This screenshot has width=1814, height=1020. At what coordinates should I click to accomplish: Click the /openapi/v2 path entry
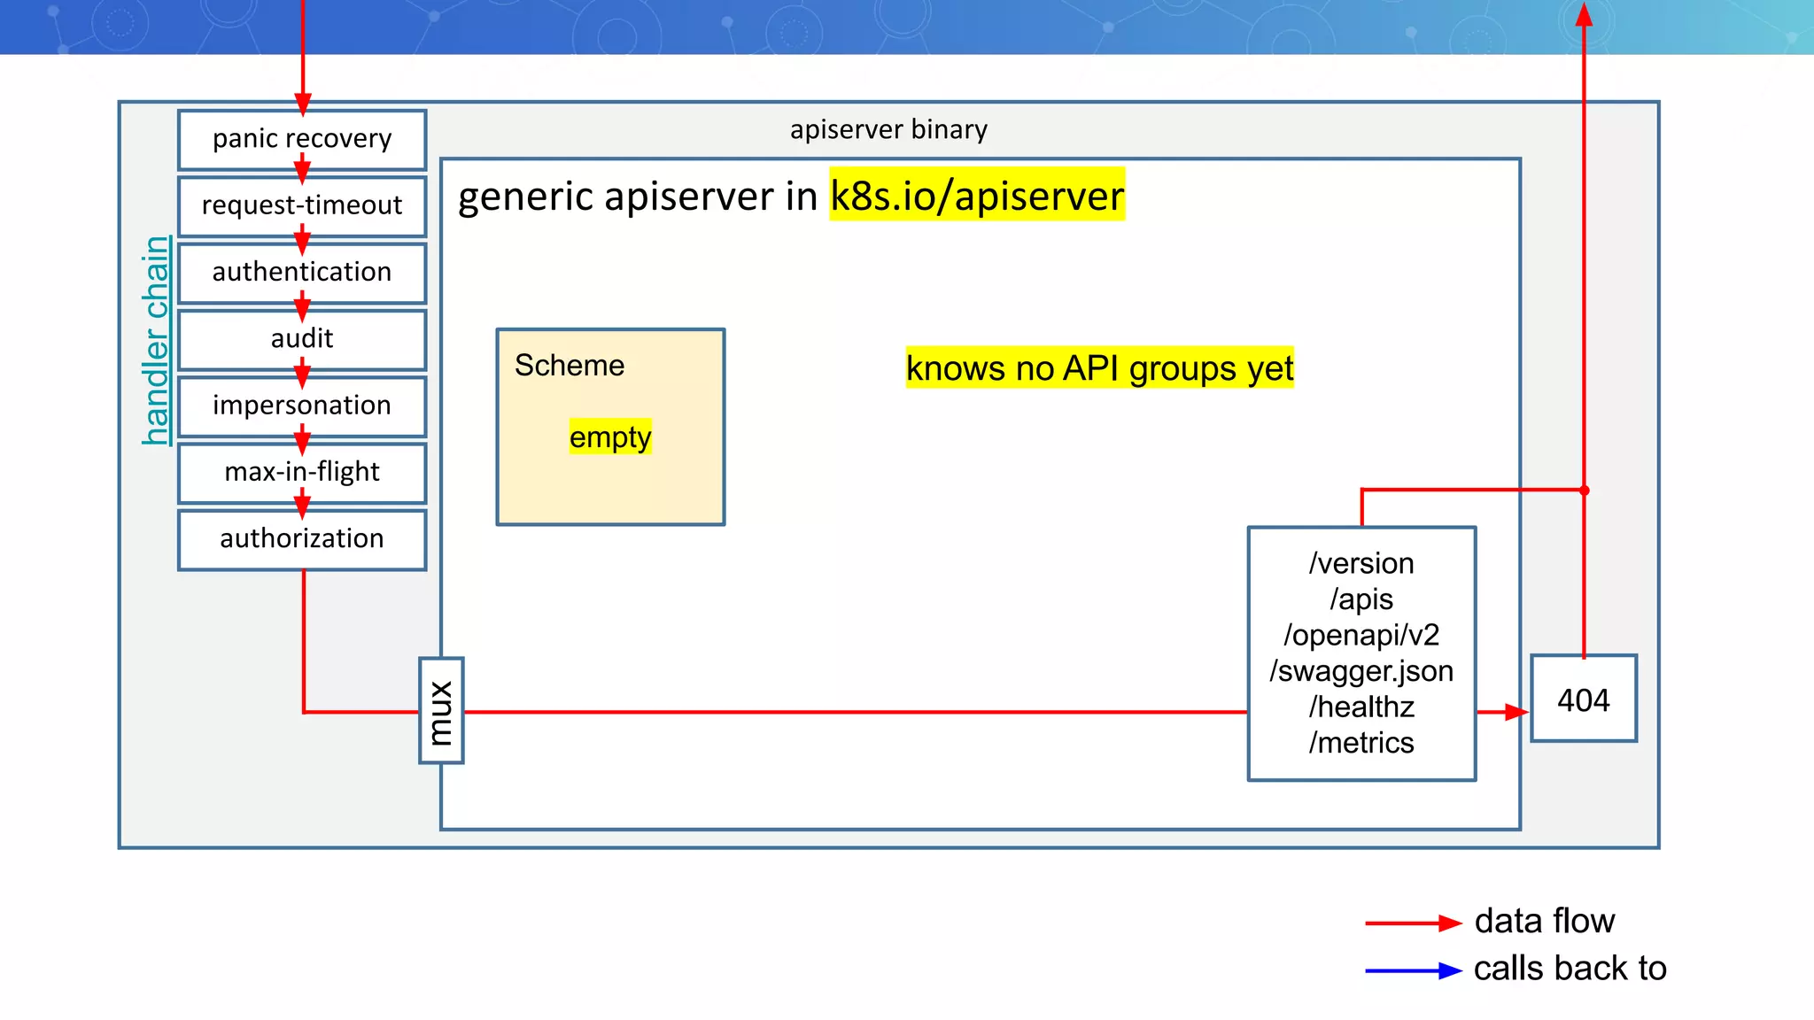[x=1361, y=635]
